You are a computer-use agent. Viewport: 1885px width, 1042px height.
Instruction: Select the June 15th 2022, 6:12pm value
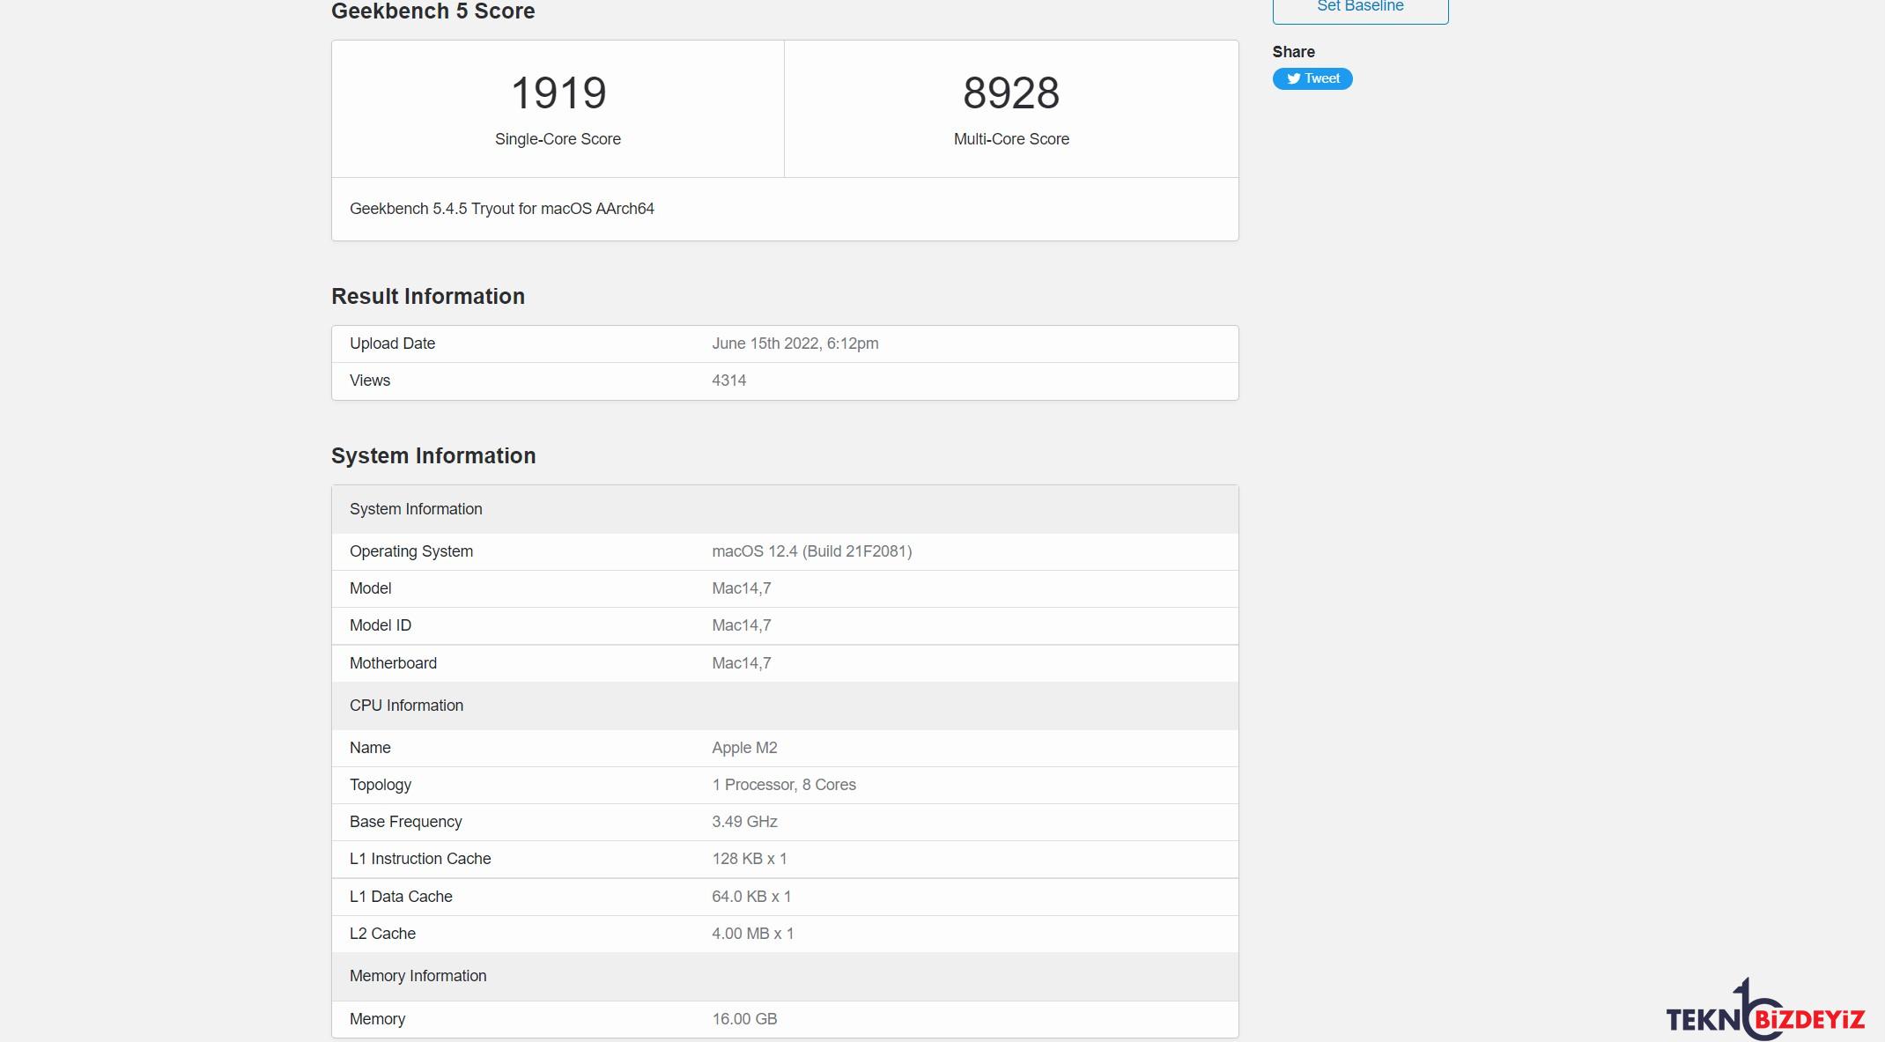(x=795, y=344)
